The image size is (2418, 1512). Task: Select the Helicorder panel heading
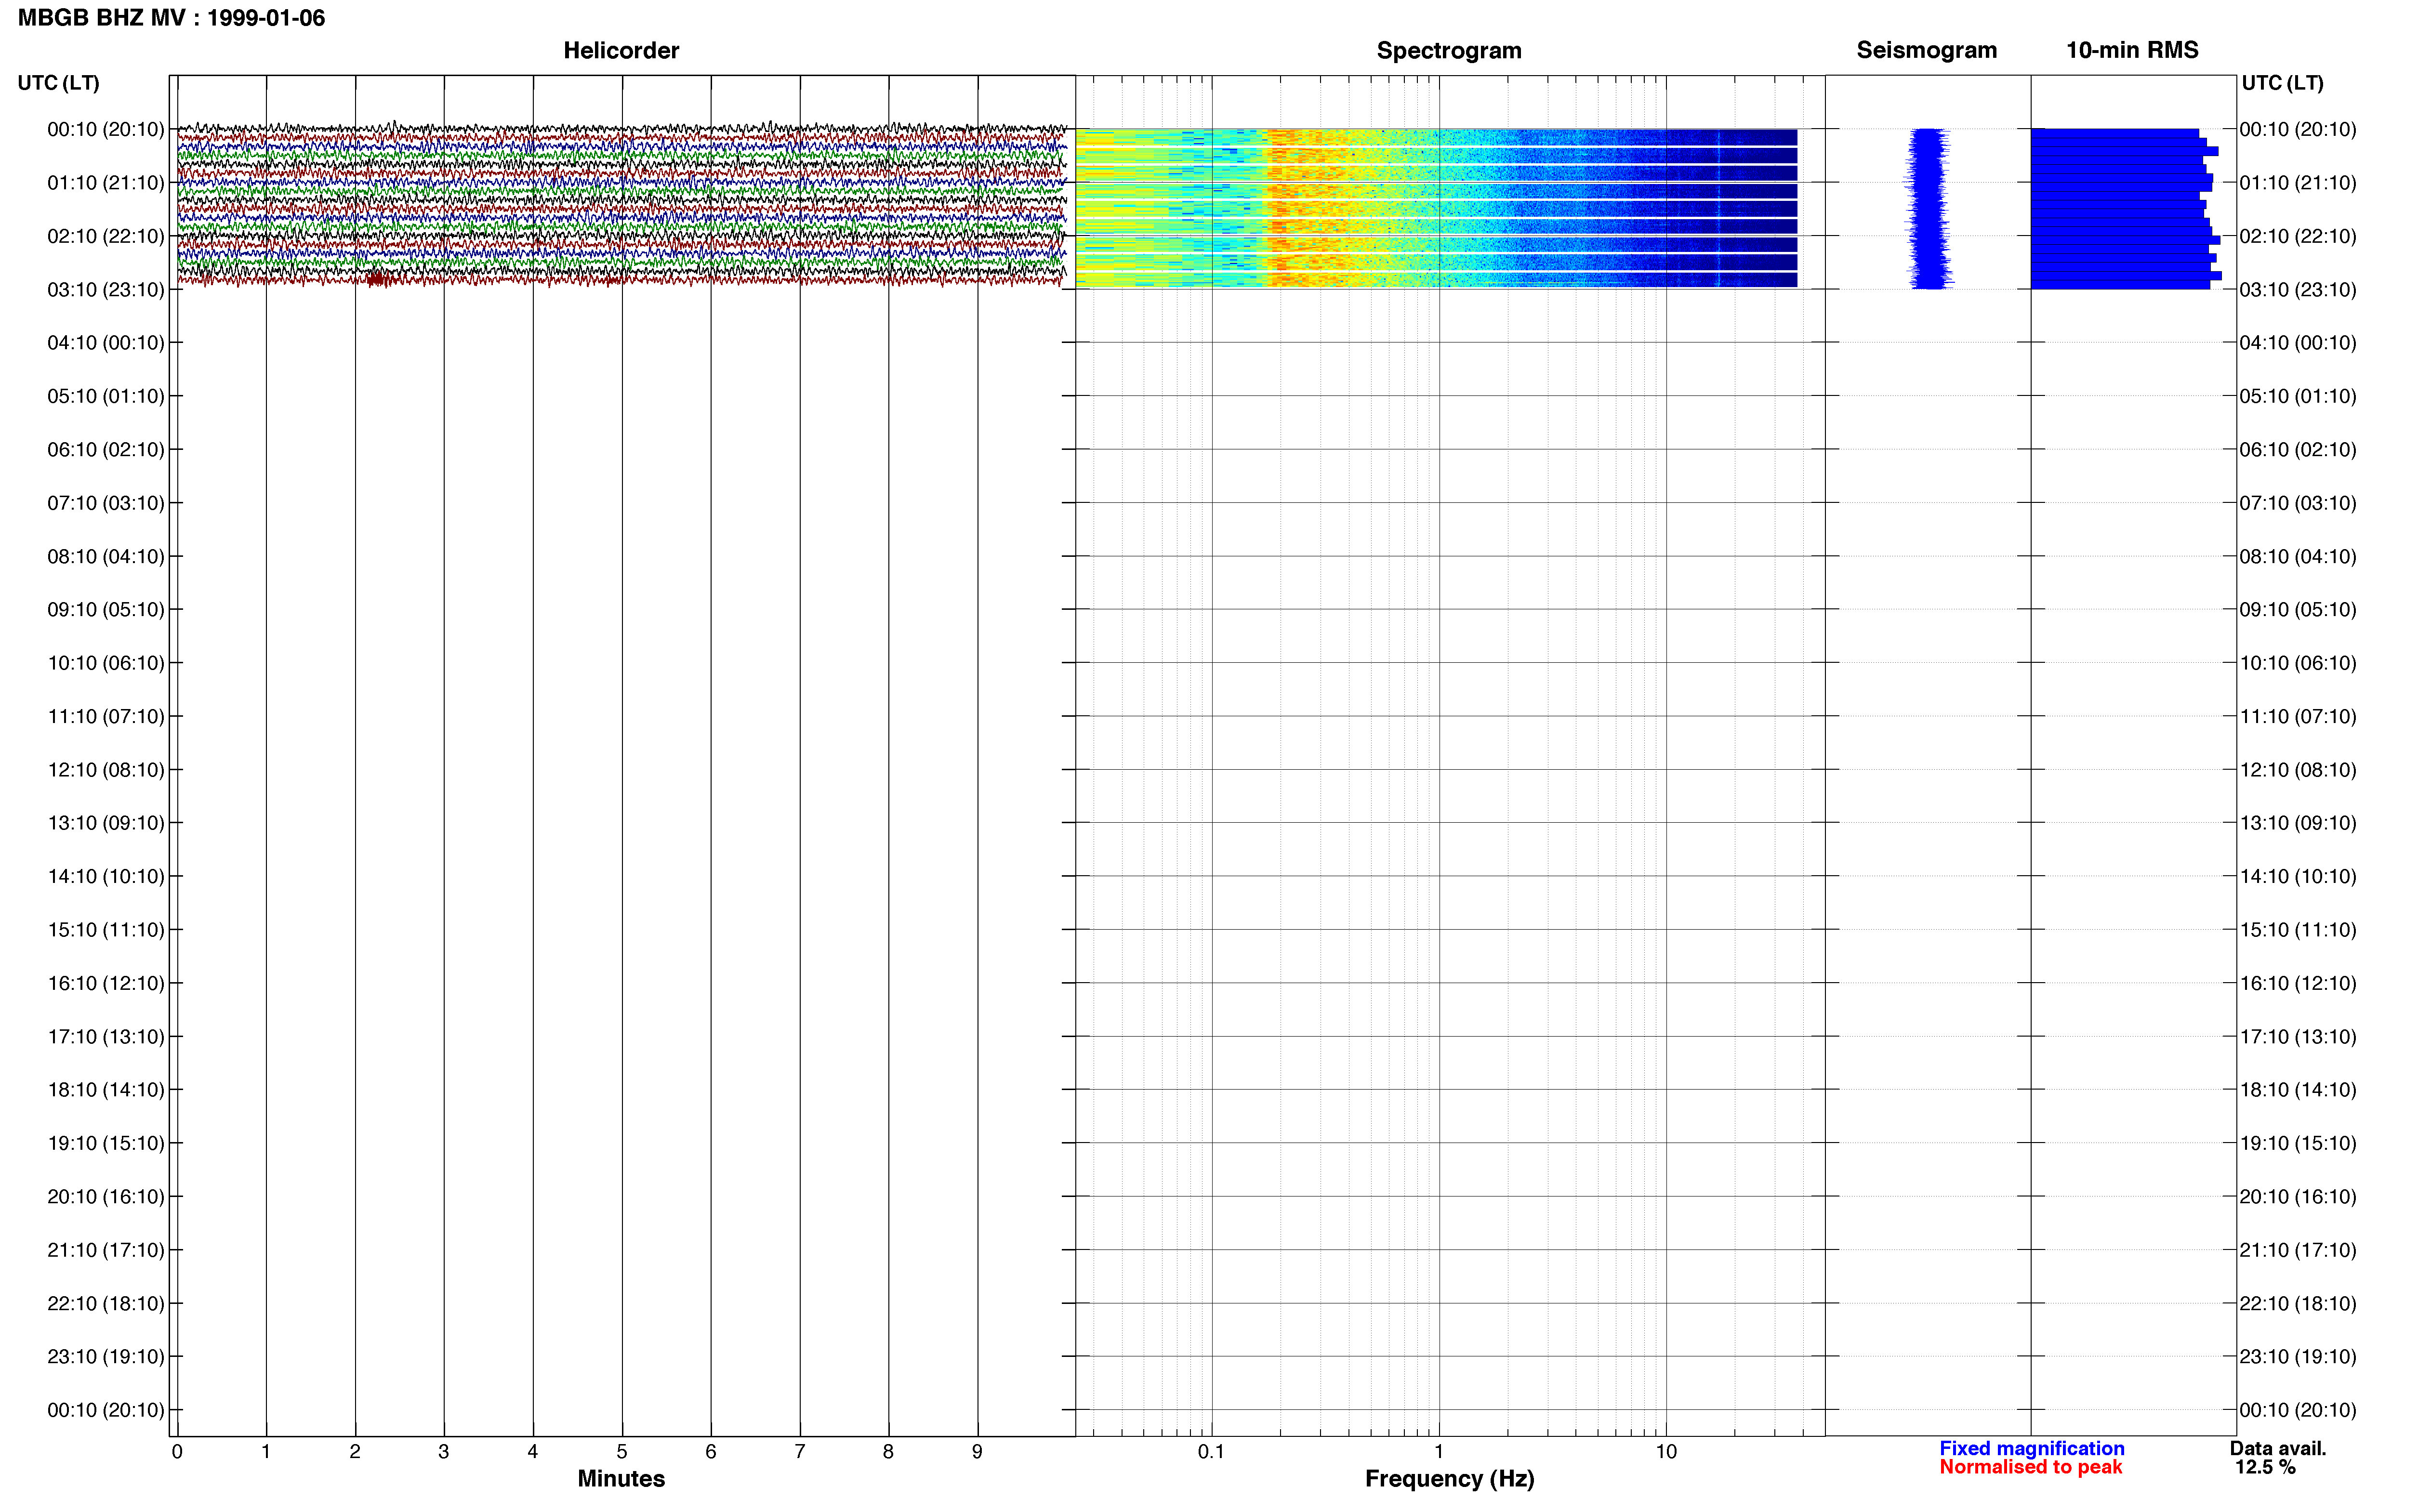(x=621, y=50)
